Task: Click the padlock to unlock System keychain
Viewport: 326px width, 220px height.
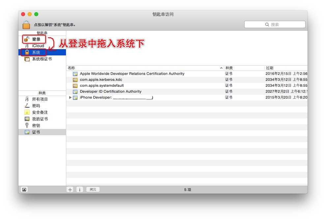Action: 26,24
